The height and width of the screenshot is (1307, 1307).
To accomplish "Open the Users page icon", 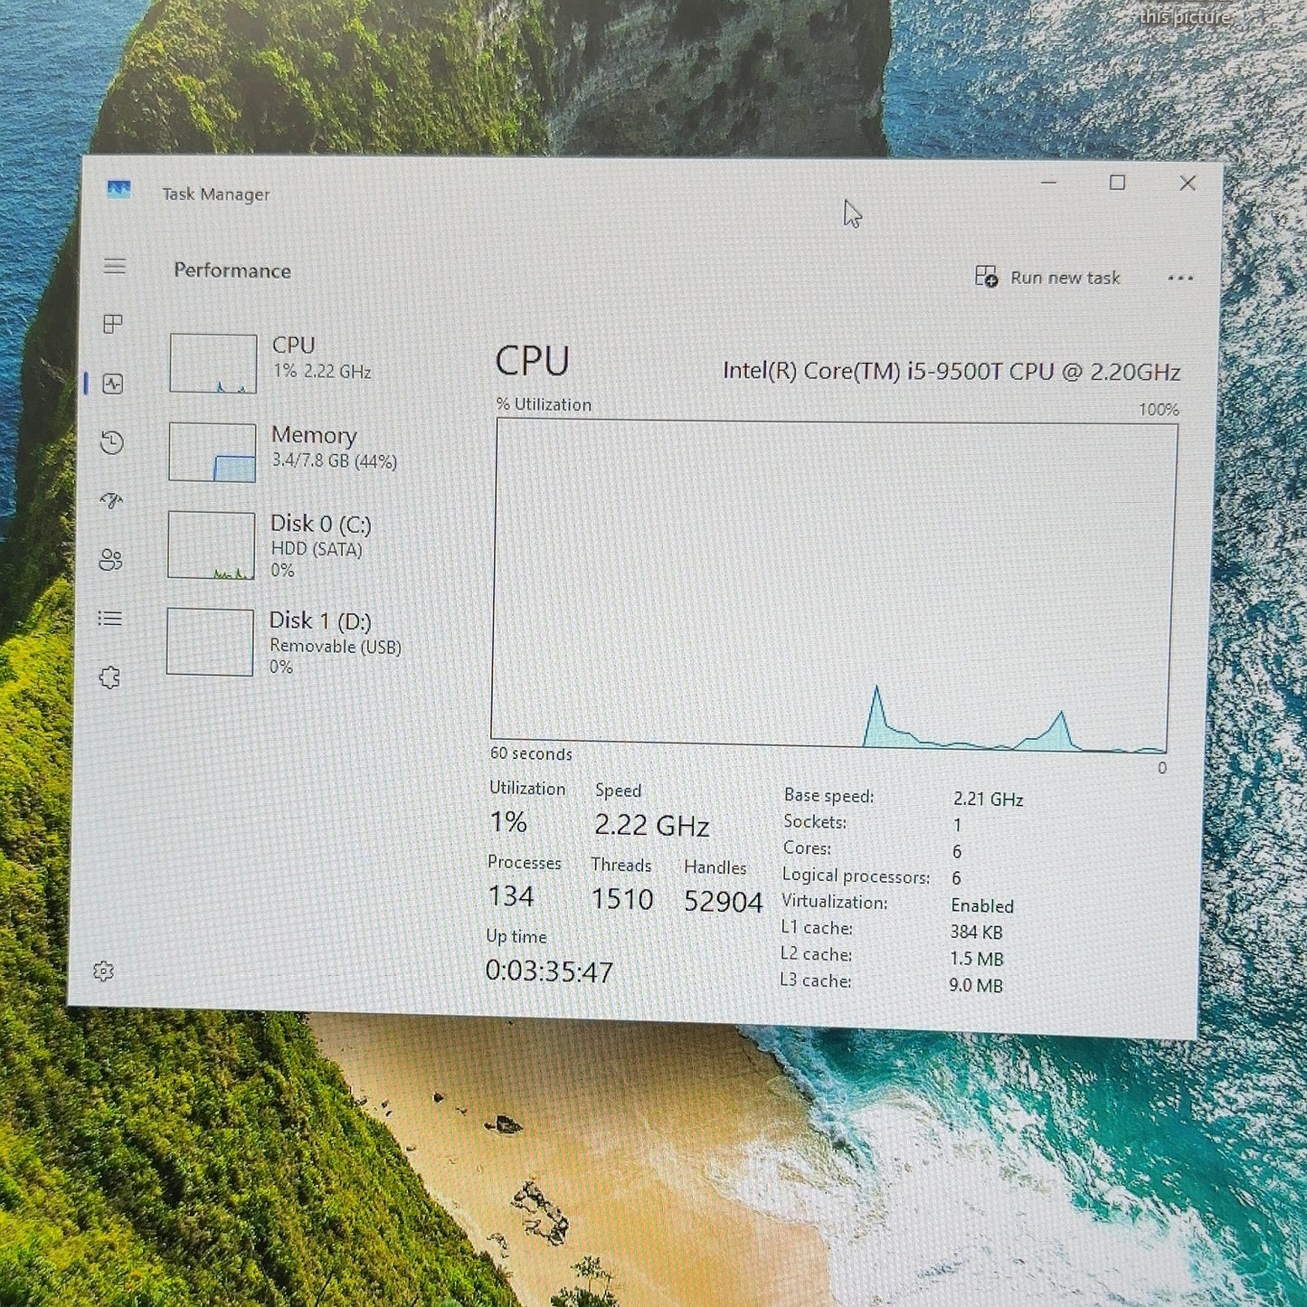I will point(110,560).
